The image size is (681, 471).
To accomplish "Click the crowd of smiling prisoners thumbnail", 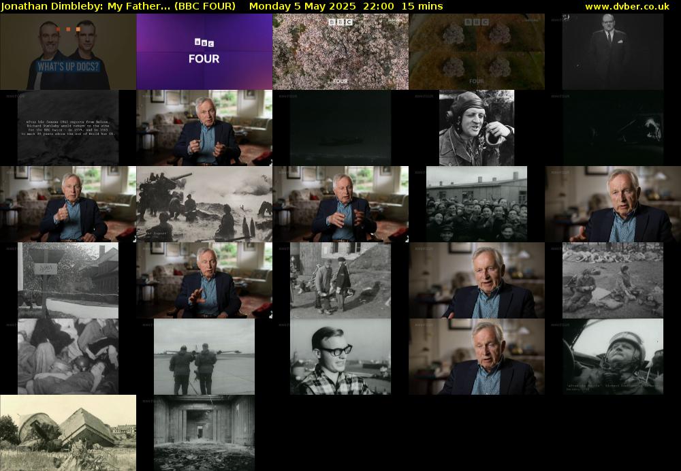I will (x=477, y=204).
